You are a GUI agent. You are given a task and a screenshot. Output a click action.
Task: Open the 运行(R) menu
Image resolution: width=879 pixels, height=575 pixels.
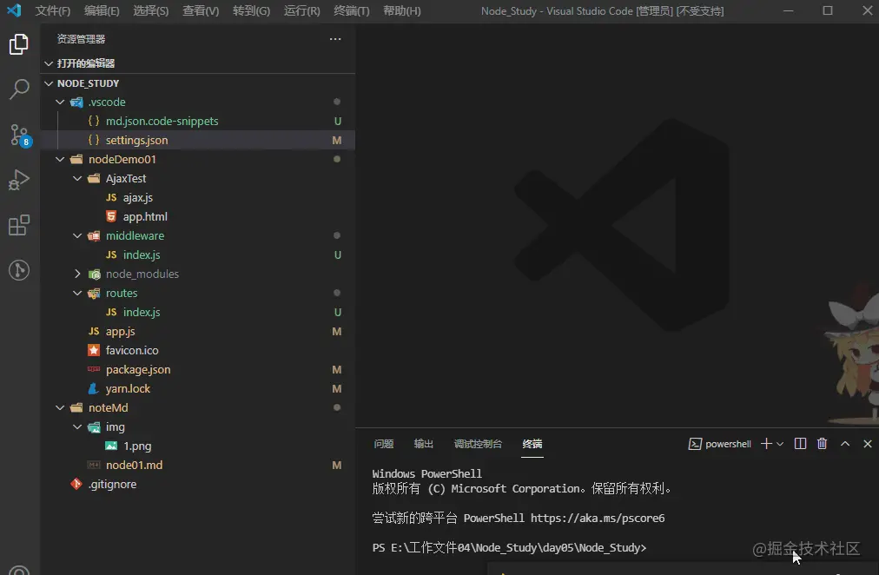pos(301,10)
